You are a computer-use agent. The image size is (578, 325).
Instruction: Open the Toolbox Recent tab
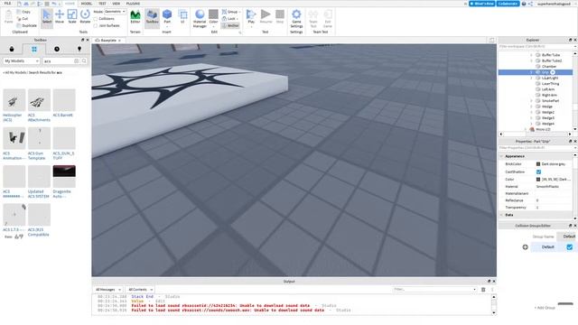coord(57,49)
